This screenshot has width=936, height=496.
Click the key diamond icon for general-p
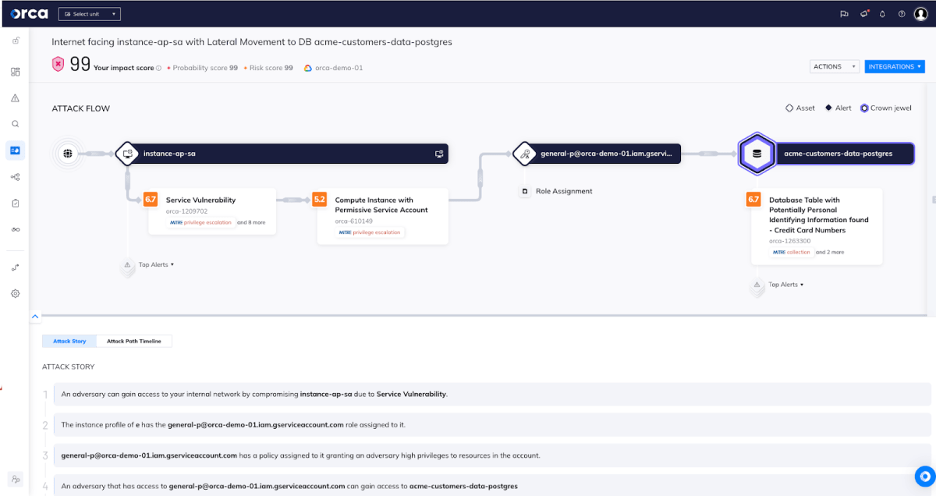point(525,154)
